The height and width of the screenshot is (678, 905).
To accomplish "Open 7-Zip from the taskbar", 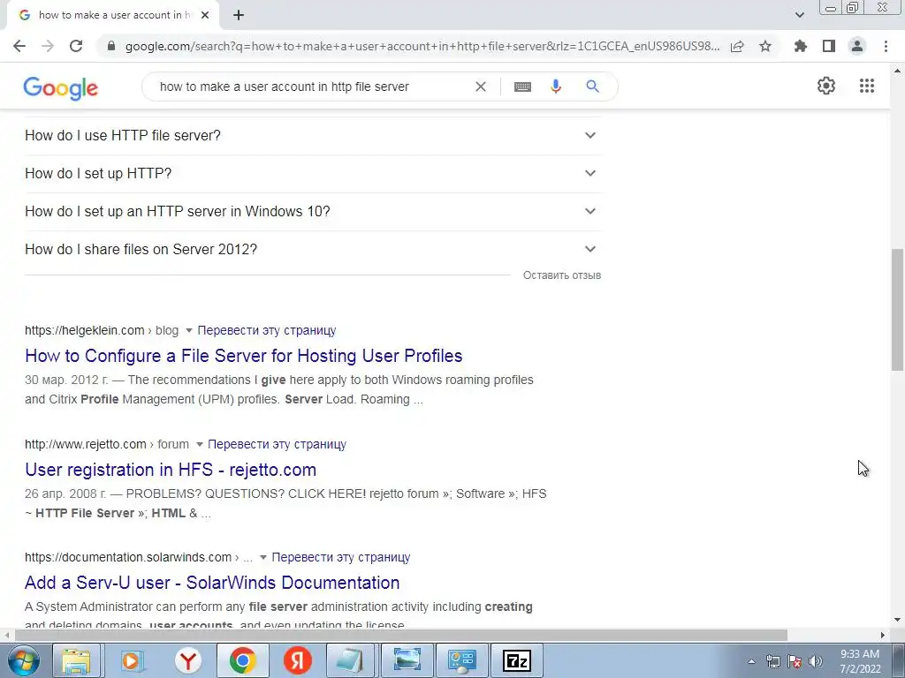I will (x=516, y=660).
